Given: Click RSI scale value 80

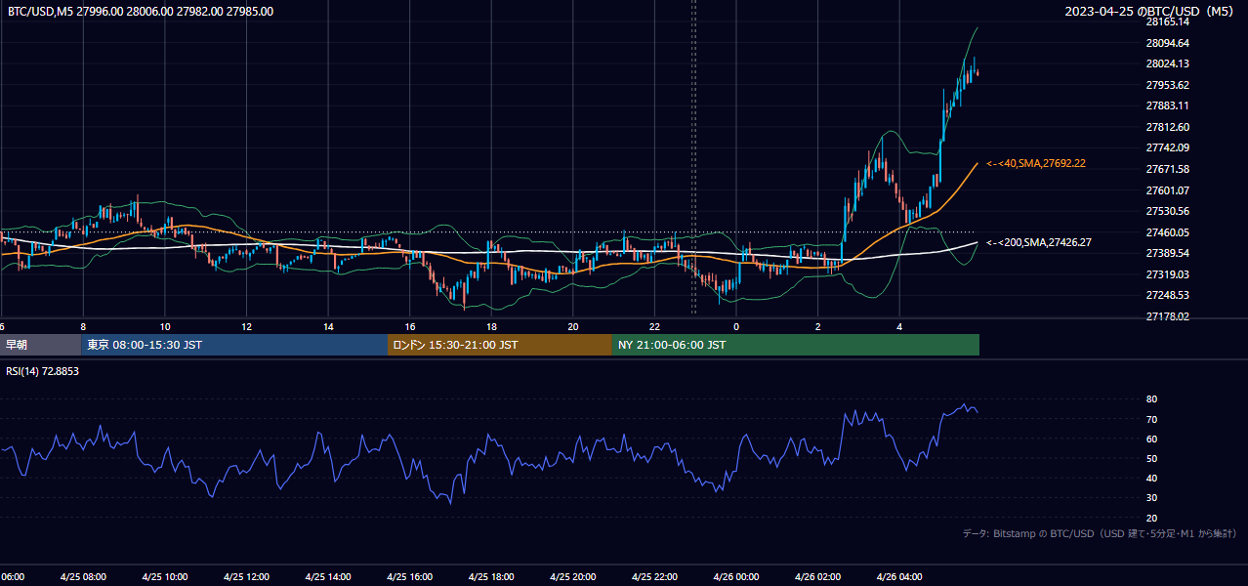Looking at the screenshot, I should click(x=1151, y=399).
